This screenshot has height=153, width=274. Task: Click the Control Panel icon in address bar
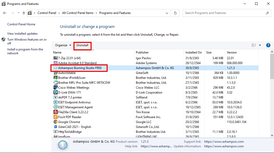coord(30,13)
